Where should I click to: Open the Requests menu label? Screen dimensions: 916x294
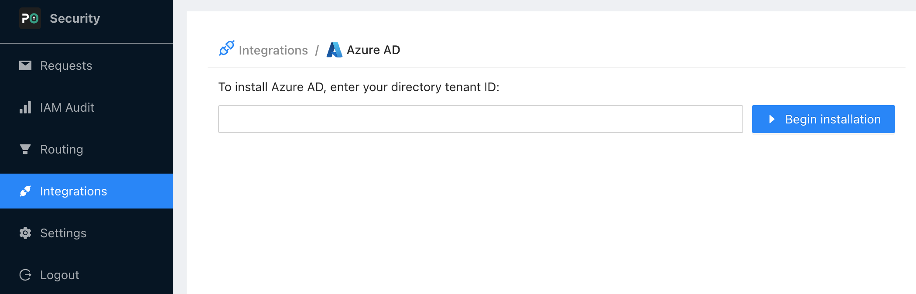[66, 65]
